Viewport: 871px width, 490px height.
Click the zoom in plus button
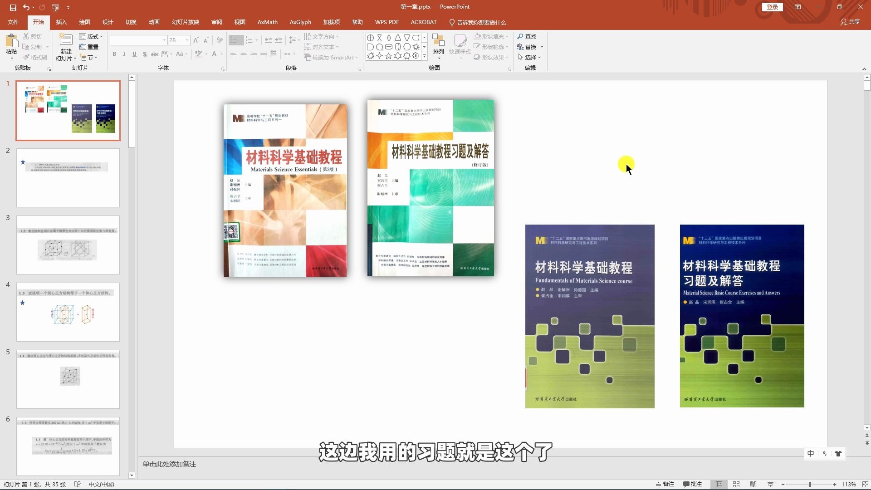(x=835, y=484)
